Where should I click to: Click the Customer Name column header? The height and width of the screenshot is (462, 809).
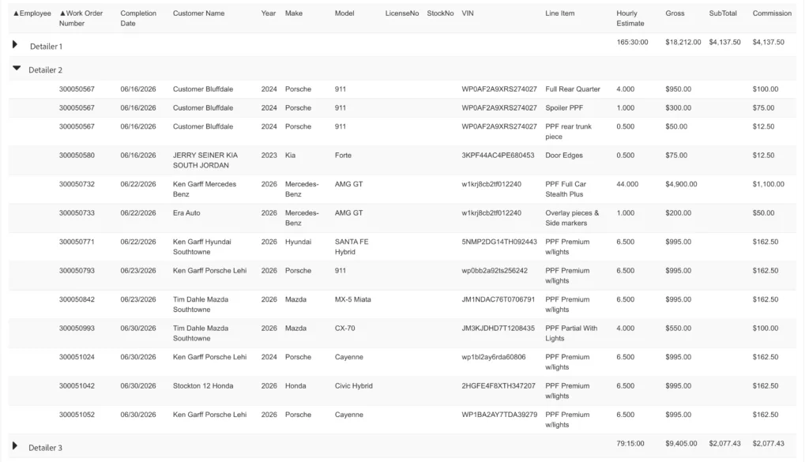pos(198,13)
